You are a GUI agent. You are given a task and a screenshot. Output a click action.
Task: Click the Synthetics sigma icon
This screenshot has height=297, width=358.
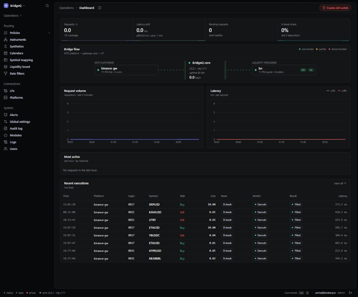click(x=6, y=46)
